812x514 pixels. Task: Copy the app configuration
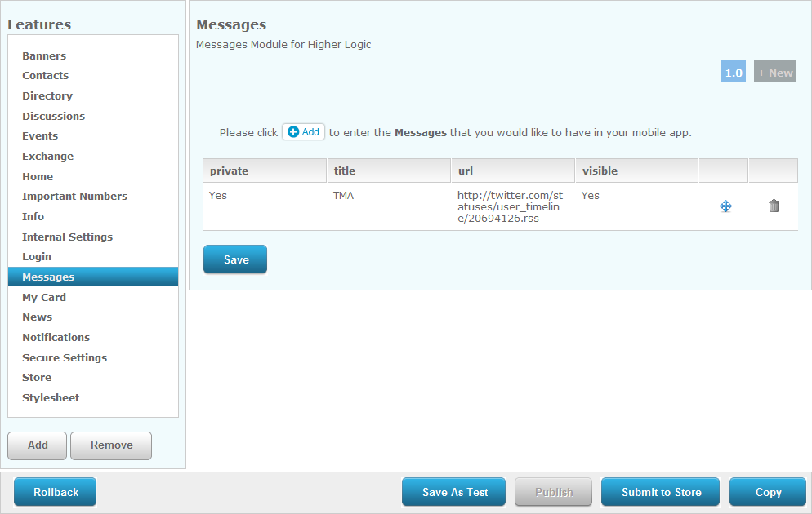point(767,492)
